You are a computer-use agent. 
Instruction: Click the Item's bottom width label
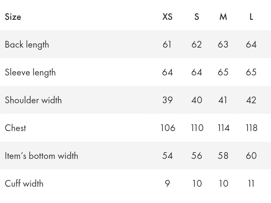pyautogui.click(x=41, y=156)
